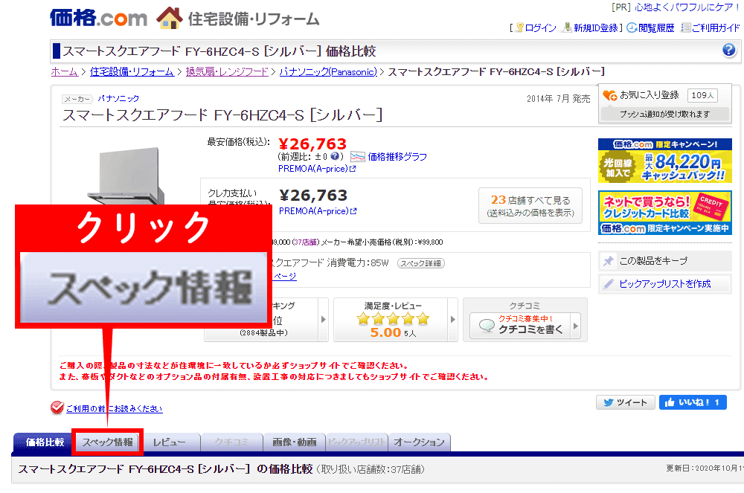744x493 pixels.
Task: Click the 5.00 review score
Action: (385, 333)
